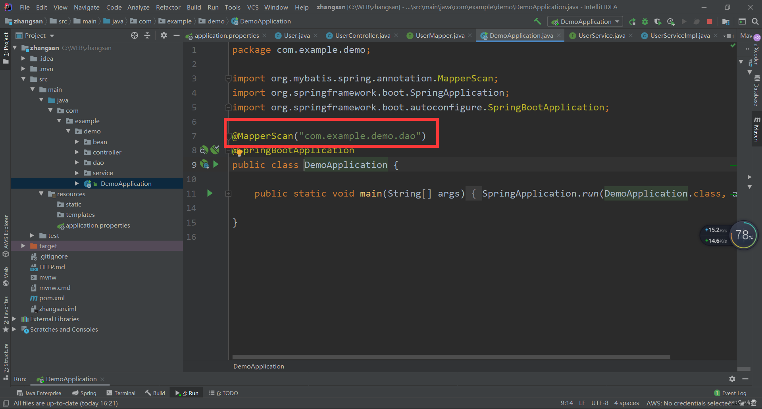Open the Spring tool window
This screenshot has width=762, height=409.
[x=84, y=393]
